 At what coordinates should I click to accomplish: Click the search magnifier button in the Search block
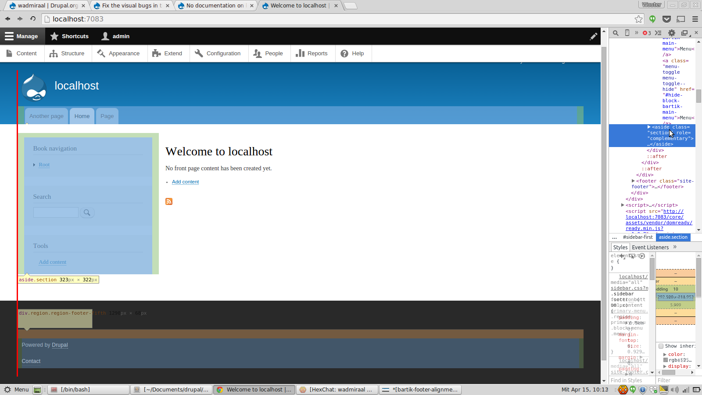pos(87,212)
